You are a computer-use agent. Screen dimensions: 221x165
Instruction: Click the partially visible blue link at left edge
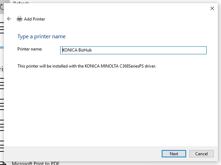pyautogui.click(x=2, y=47)
